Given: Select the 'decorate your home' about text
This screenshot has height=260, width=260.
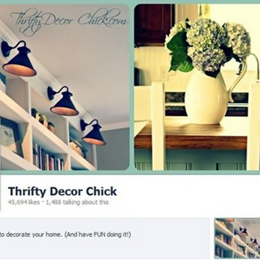Looking at the screenshot, I should click(x=66, y=235).
